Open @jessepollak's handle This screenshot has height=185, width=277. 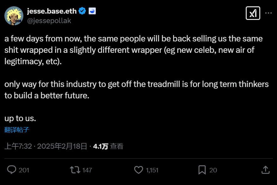coord(49,21)
